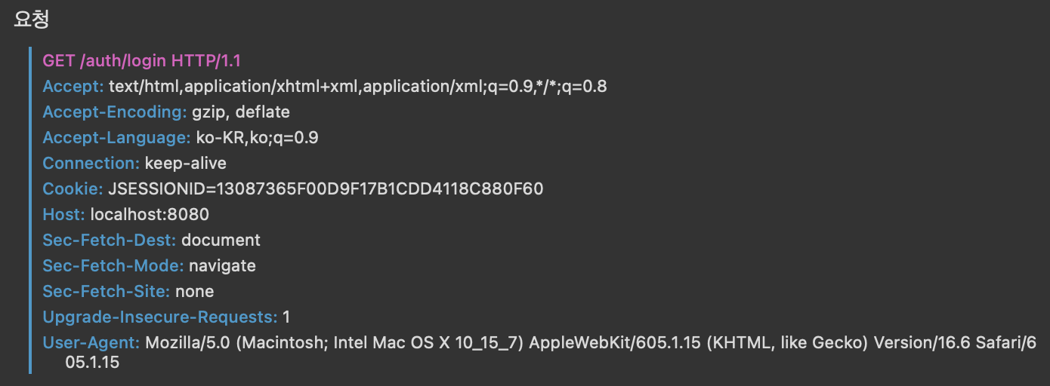
Task: Click the localhost:8080 host value
Action: click(x=150, y=215)
